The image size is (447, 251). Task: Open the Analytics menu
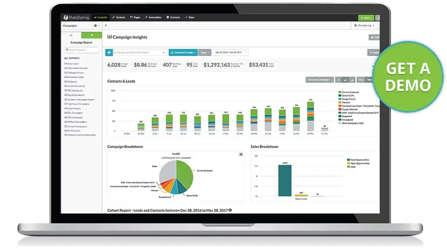click(101, 17)
